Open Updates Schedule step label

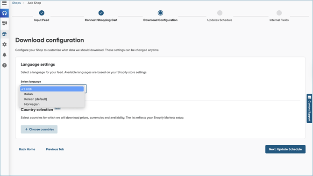point(220,20)
